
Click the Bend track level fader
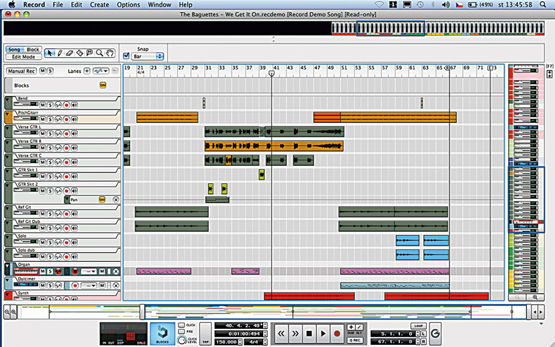(26, 105)
